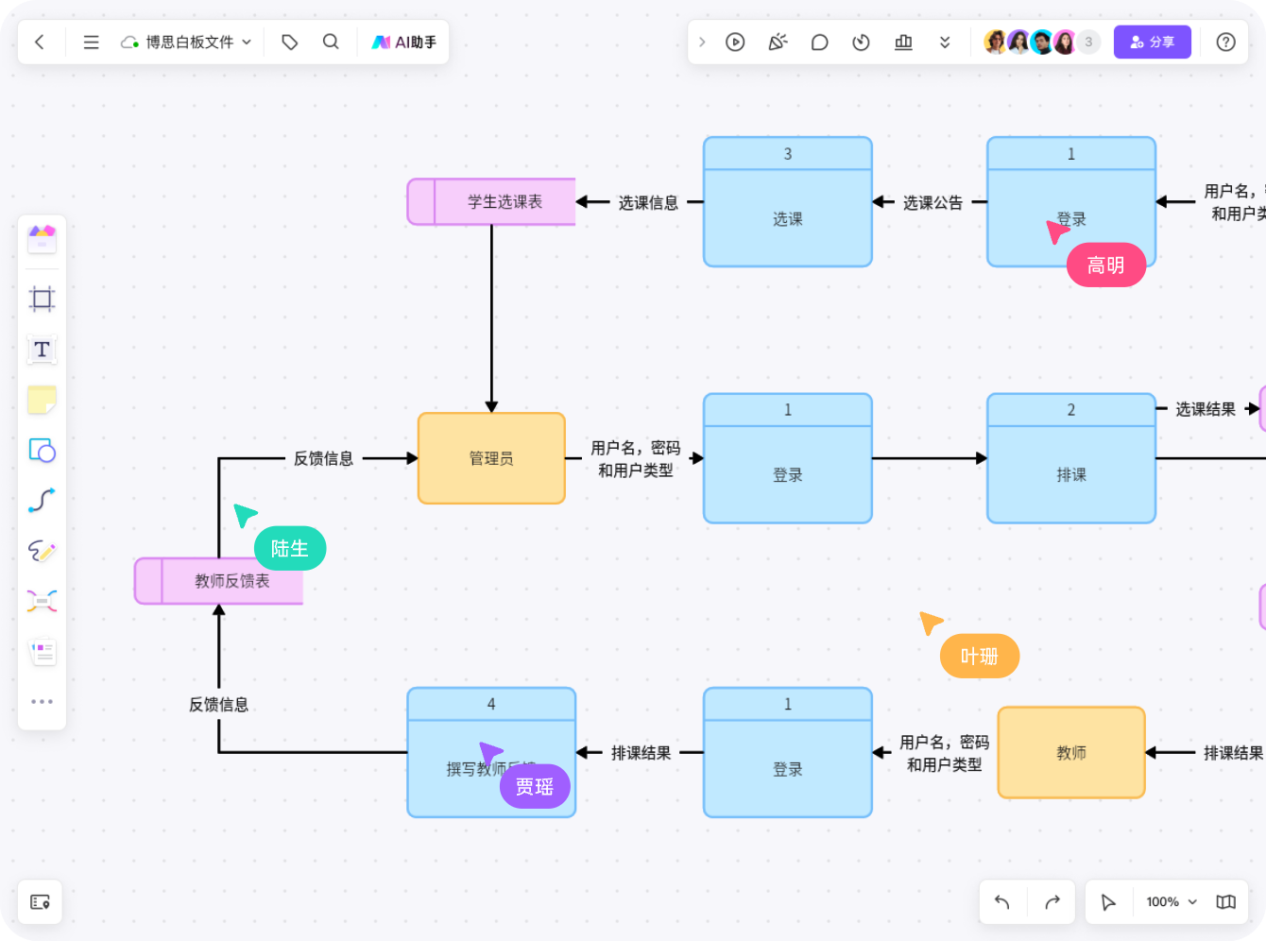1266x941 pixels.
Task: Show the 3 additional collaborators badge
Action: (1088, 42)
